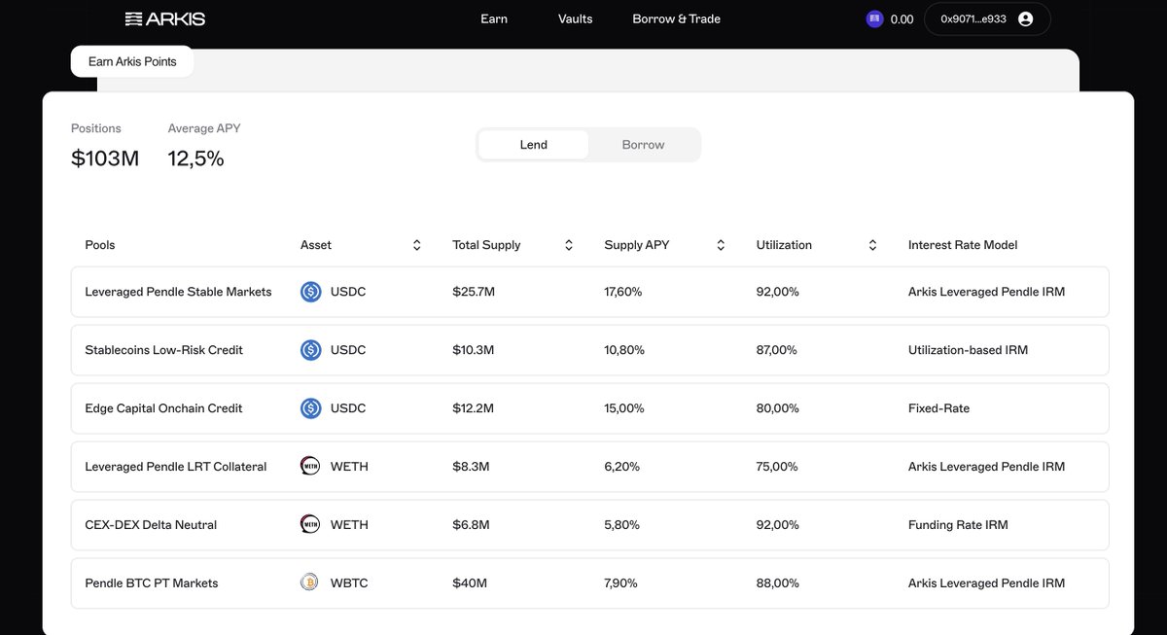Click the account avatar icon in wallet pill
1167x635 pixels.
coord(1025,18)
